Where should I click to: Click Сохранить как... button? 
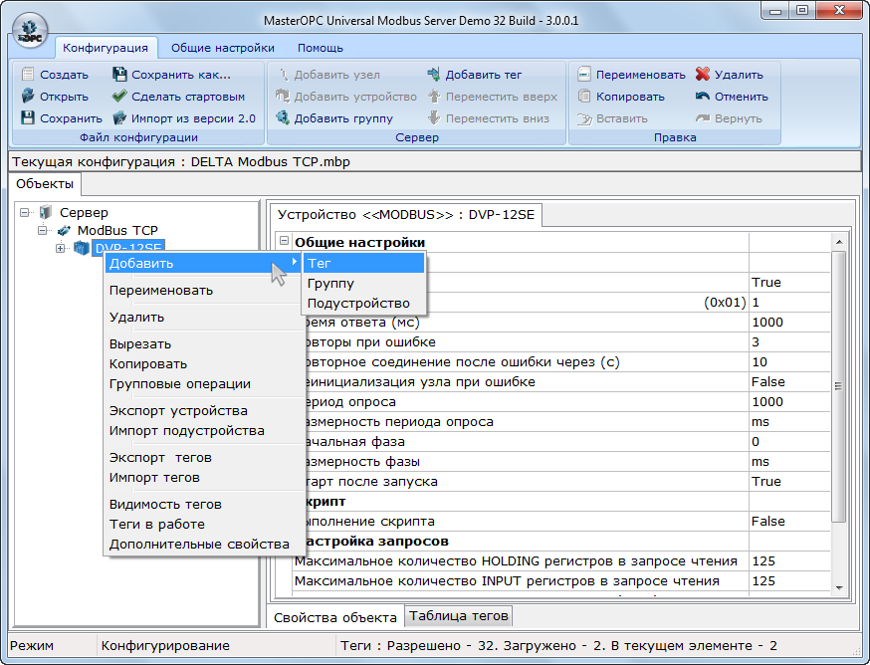(180, 75)
